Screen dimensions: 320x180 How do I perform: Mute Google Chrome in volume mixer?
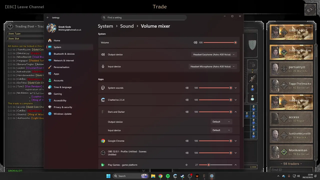click(x=187, y=141)
